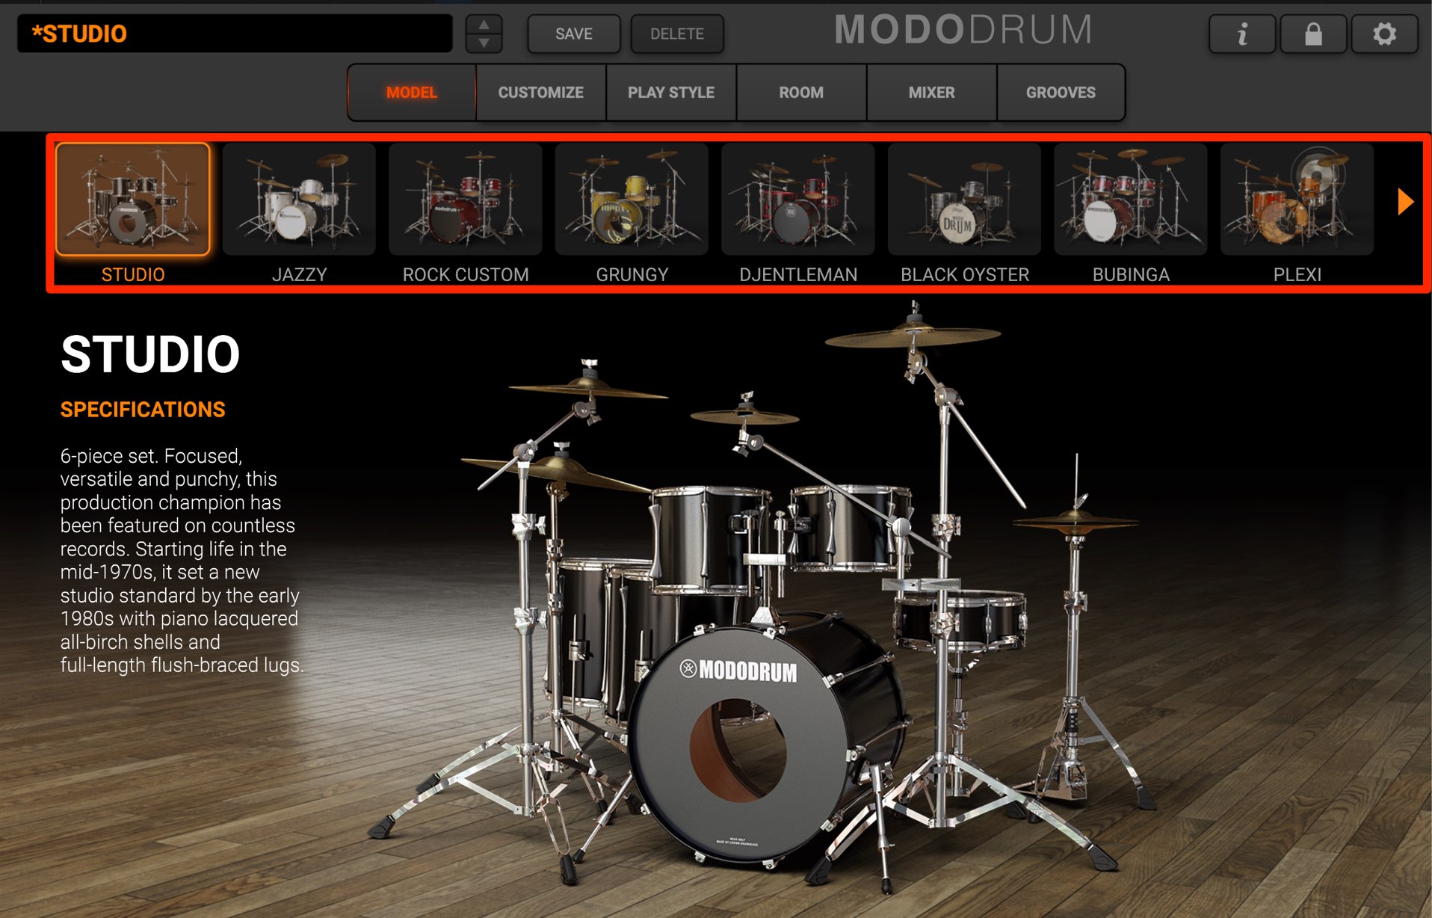This screenshot has height=918, width=1432.
Task: Select next preset with down arrow
Action: pyautogui.click(x=484, y=43)
